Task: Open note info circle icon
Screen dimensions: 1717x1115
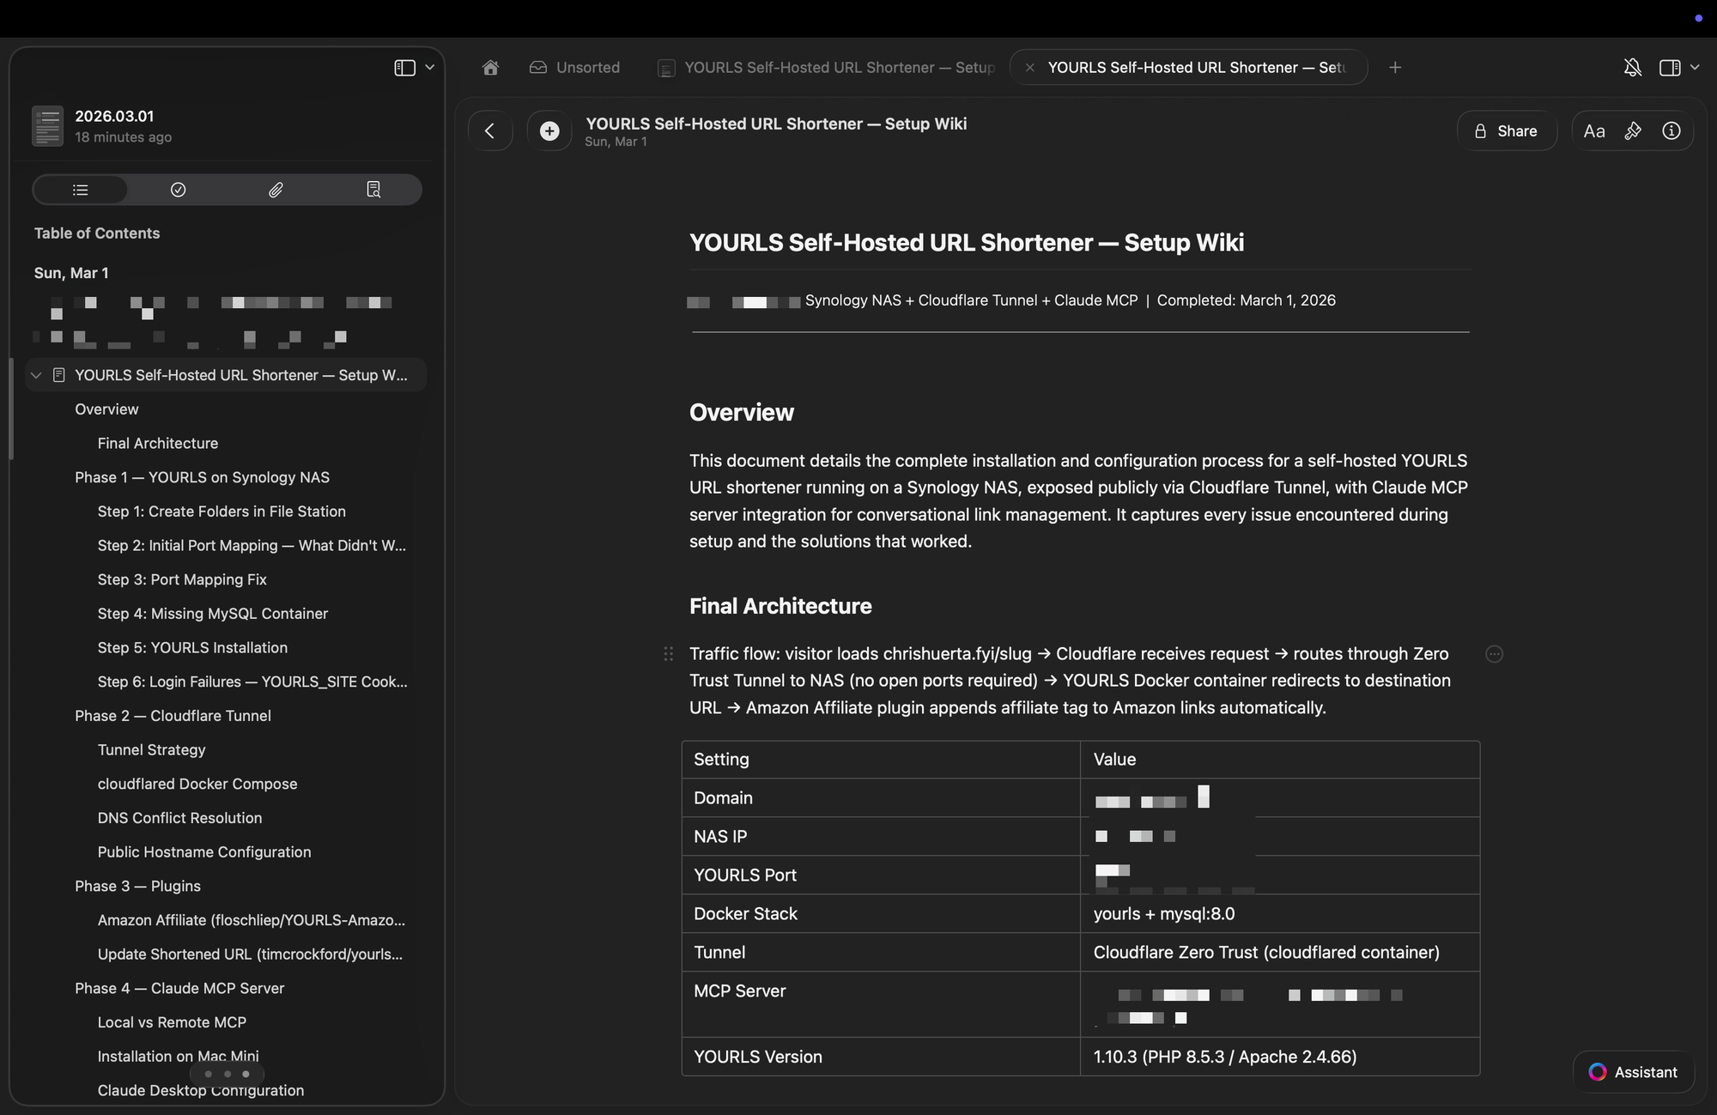Action: [x=1671, y=131]
